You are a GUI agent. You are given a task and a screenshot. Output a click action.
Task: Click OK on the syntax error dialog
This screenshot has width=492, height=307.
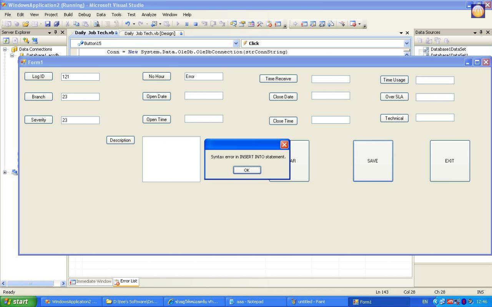pyautogui.click(x=247, y=170)
